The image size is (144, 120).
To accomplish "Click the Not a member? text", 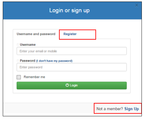I will 110,109.
